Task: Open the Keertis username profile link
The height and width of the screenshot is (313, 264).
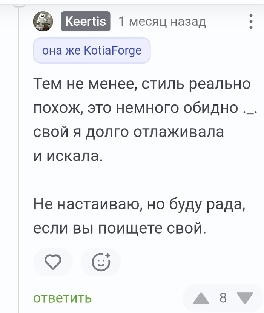Action: click(x=86, y=21)
